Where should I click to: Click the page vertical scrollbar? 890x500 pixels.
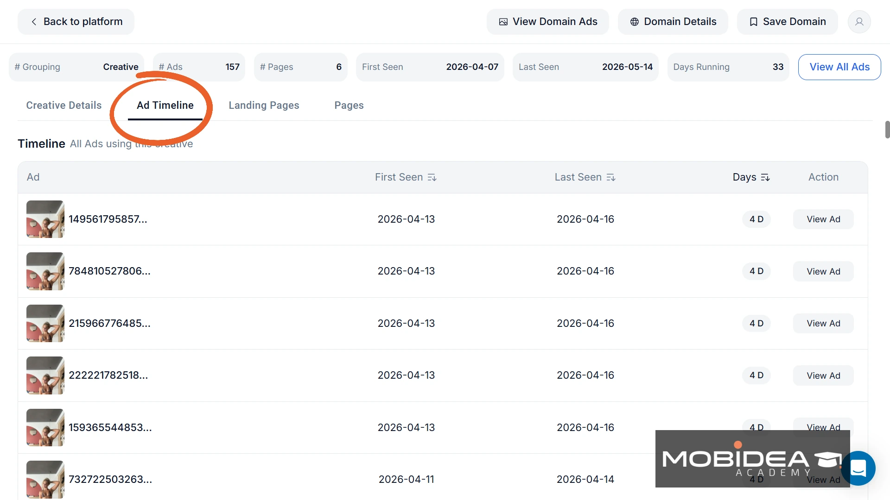tap(887, 130)
